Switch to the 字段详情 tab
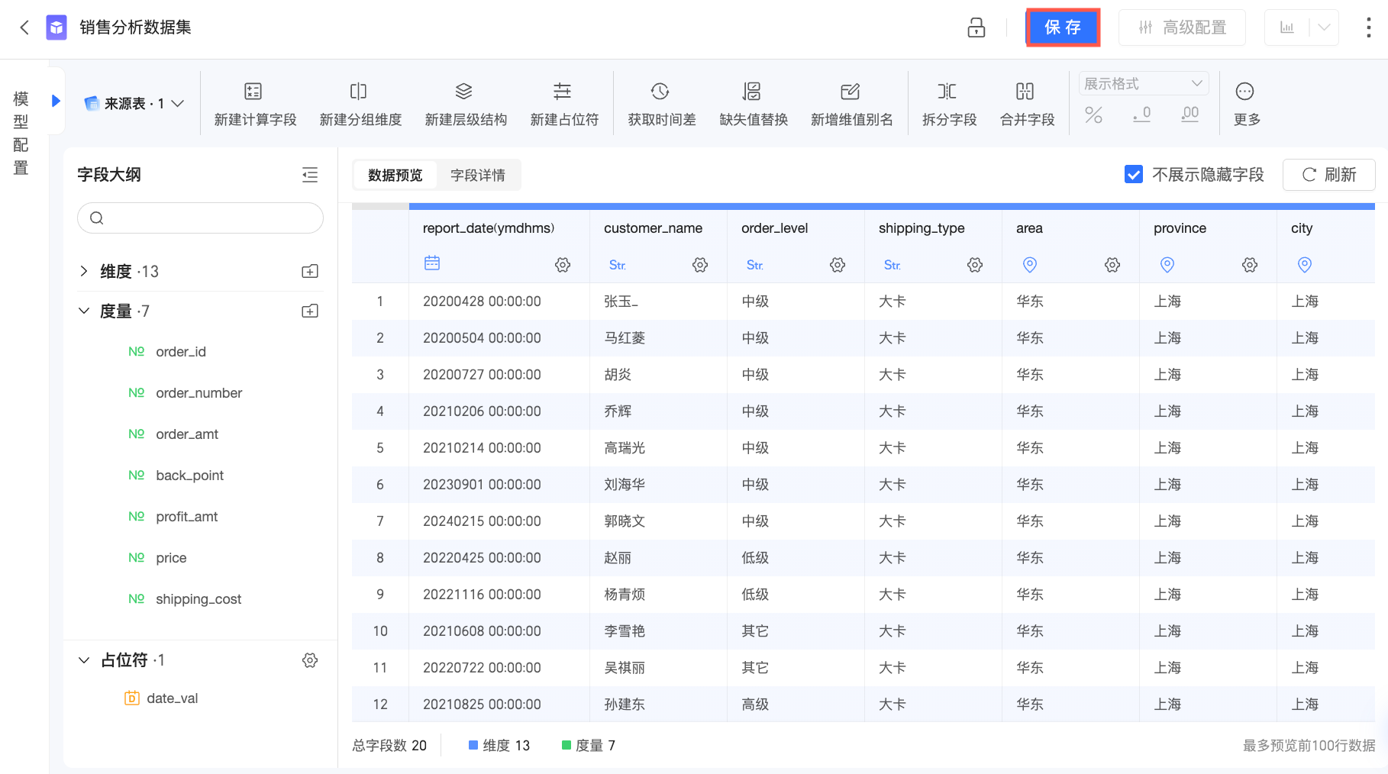 click(x=478, y=176)
